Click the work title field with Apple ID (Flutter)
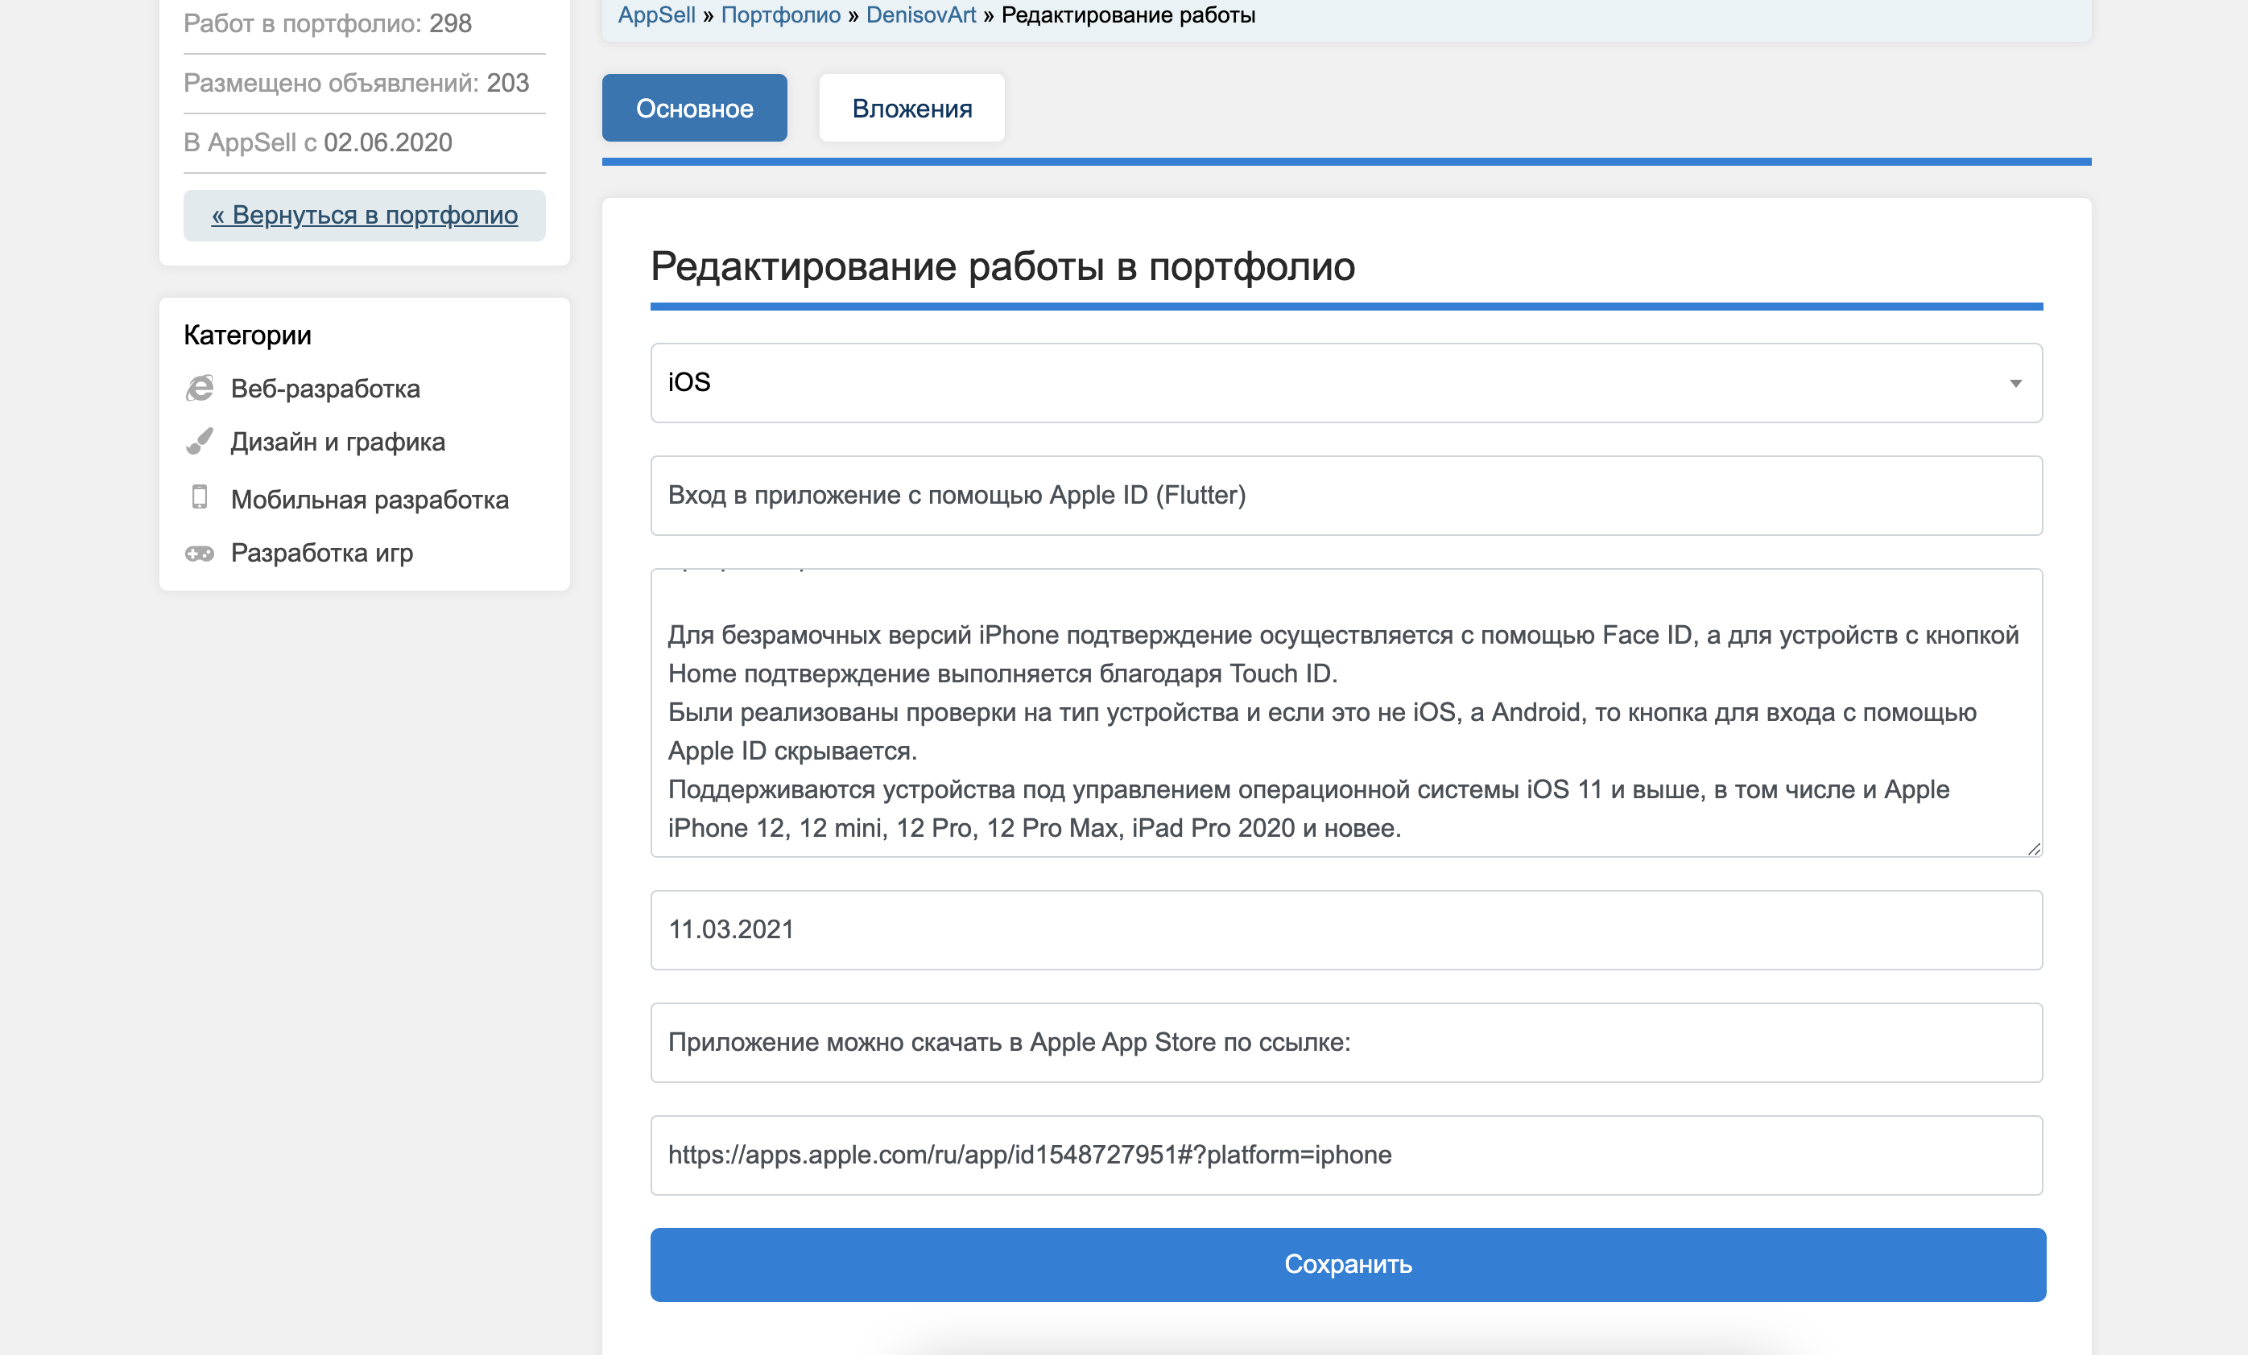The height and width of the screenshot is (1355, 2248). point(1345,496)
